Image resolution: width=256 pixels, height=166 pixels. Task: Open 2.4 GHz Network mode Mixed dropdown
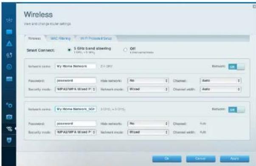pyautogui.click(x=148, y=89)
